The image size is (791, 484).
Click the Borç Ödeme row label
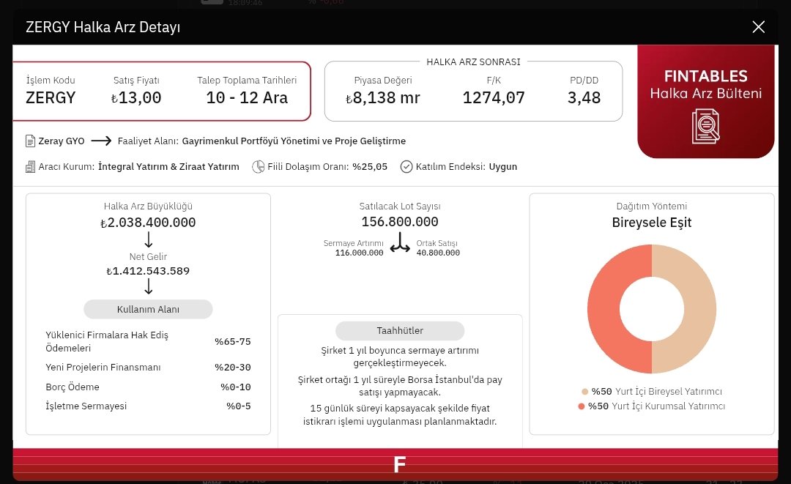(x=72, y=387)
